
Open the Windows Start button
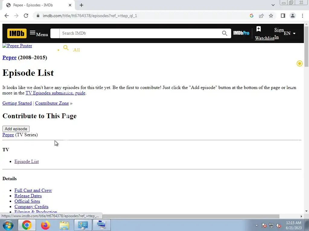point(8,225)
